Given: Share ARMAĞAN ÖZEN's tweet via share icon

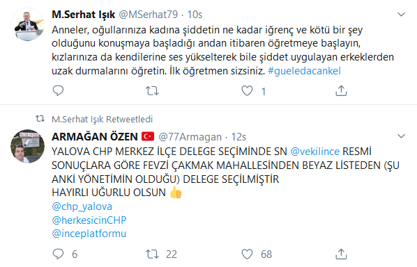Looking at the screenshot, I should point(341,254).
